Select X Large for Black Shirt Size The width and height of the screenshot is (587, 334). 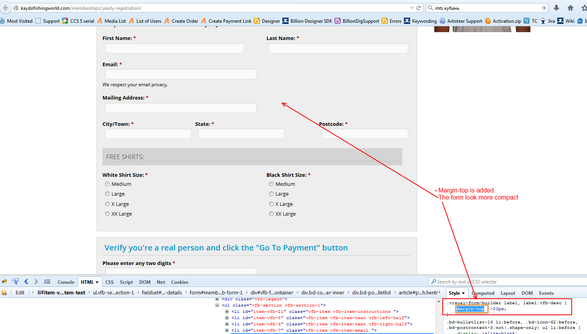click(271, 204)
